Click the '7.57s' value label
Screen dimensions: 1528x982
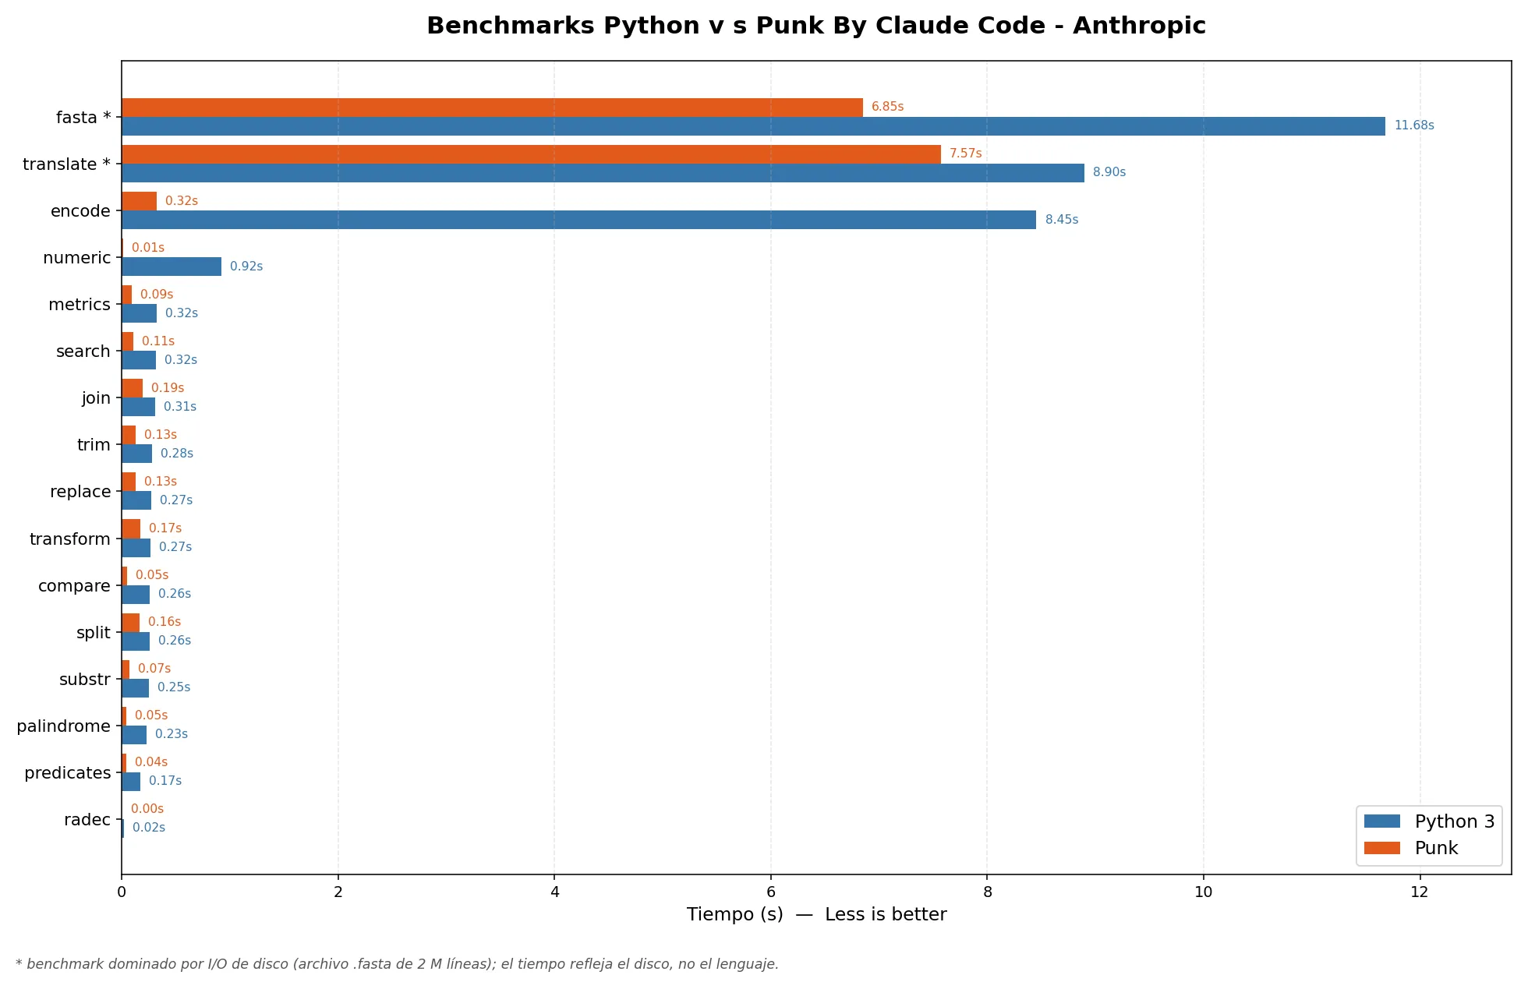tap(966, 154)
